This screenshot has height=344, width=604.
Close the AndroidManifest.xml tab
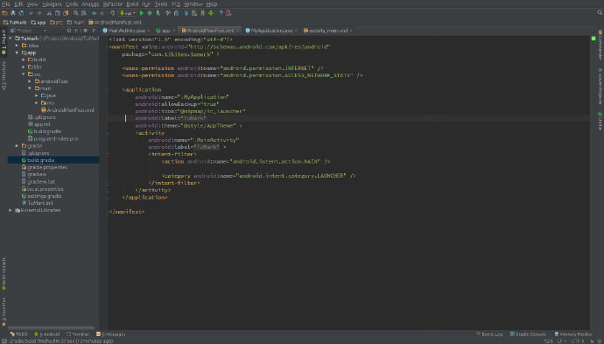click(238, 31)
